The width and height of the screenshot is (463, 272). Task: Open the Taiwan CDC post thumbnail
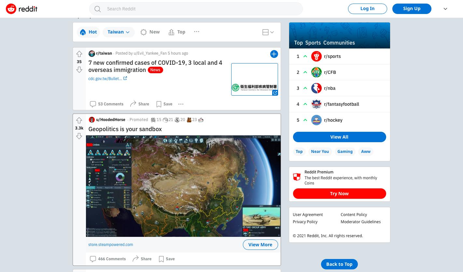(255, 79)
